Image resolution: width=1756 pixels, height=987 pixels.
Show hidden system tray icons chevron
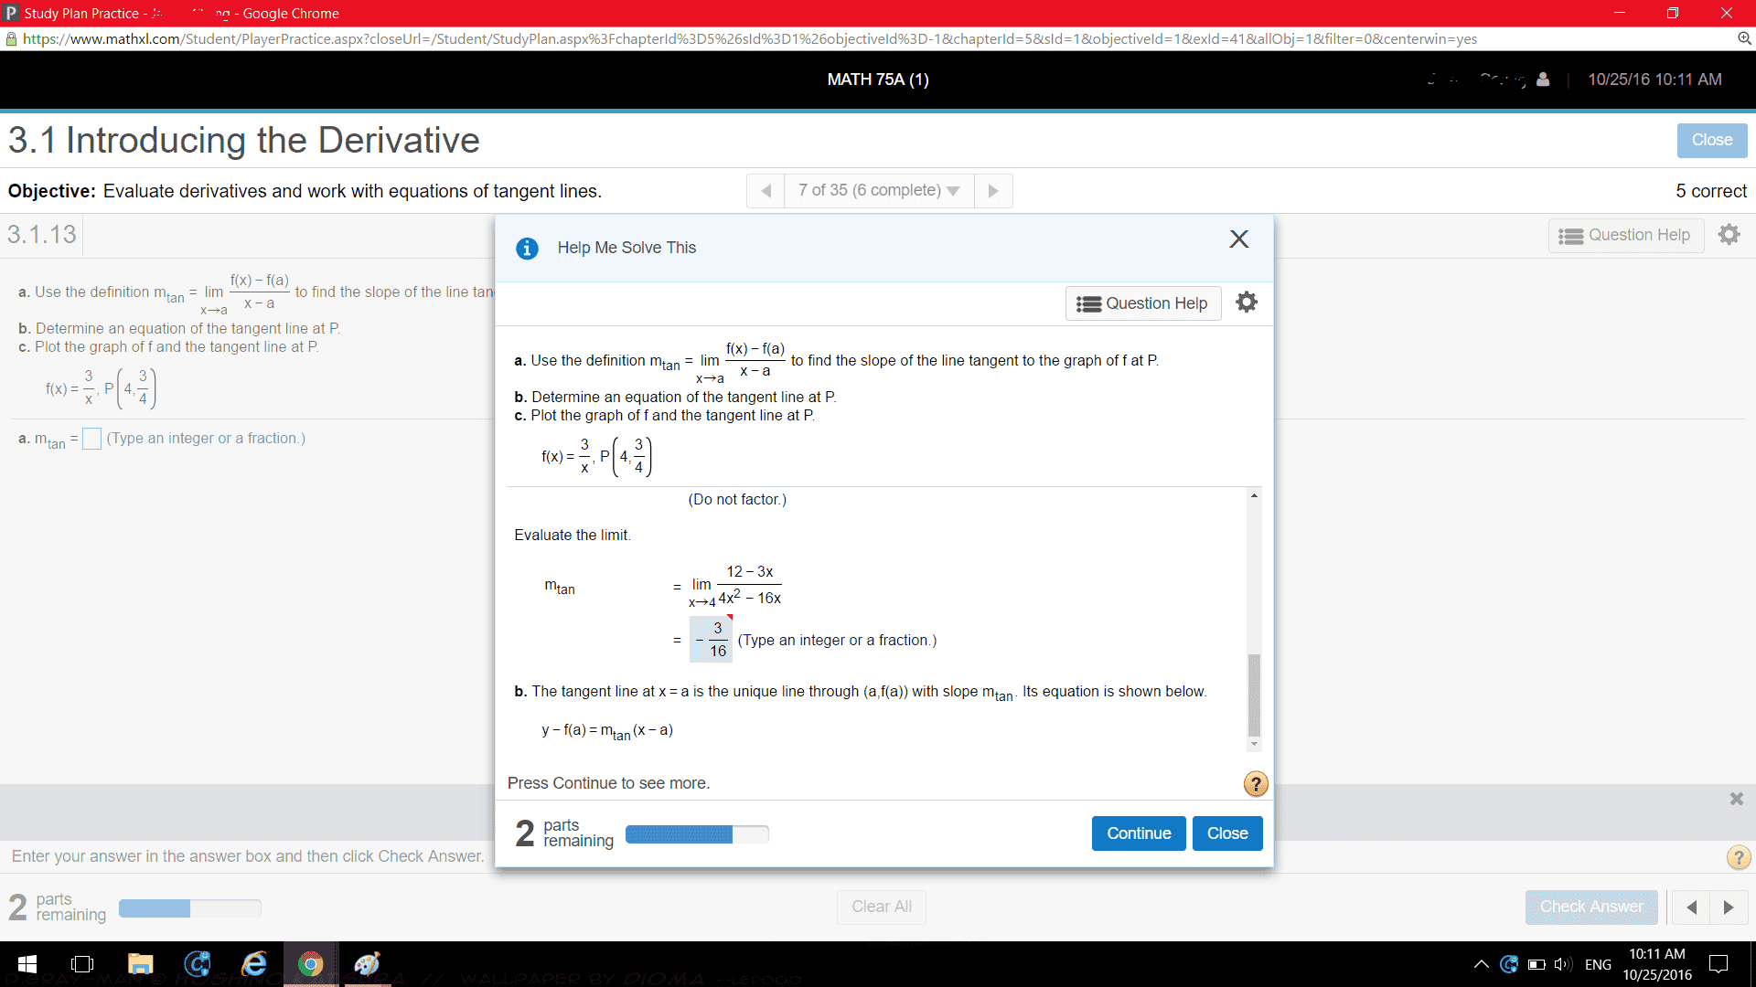[1481, 964]
